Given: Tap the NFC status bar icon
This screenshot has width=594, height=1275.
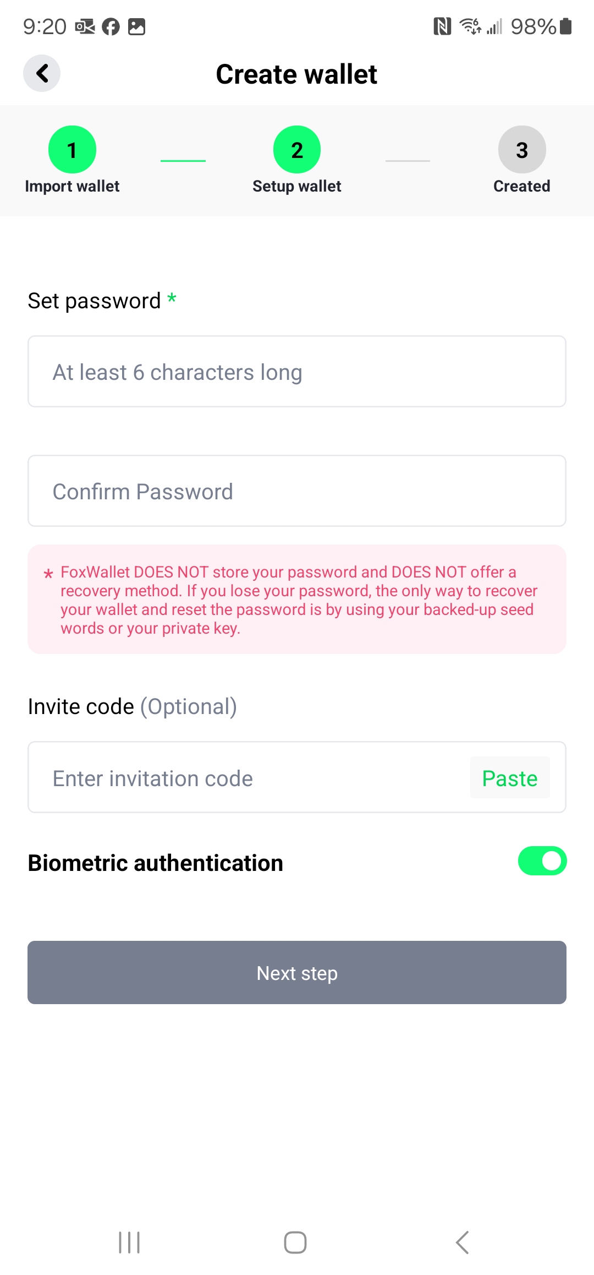Looking at the screenshot, I should tap(442, 26).
